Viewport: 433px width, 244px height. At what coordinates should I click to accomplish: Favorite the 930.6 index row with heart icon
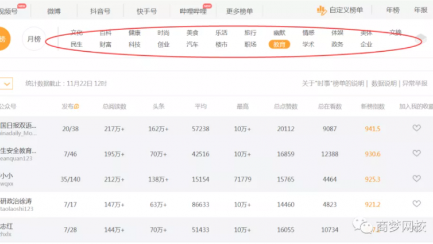tap(416, 153)
